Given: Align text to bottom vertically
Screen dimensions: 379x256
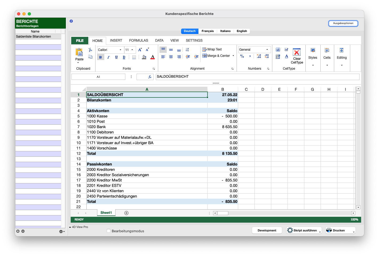Looking at the screenshot, I should point(179,50).
